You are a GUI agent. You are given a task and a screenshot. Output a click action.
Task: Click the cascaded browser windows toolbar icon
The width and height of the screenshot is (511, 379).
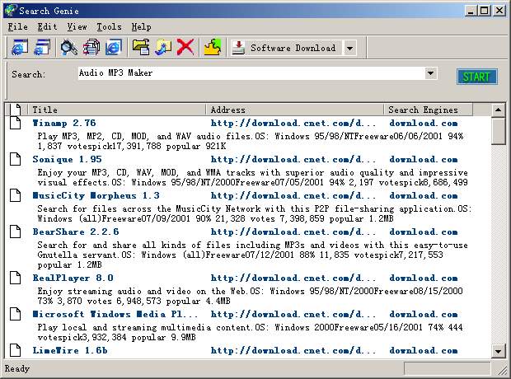(x=42, y=47)
